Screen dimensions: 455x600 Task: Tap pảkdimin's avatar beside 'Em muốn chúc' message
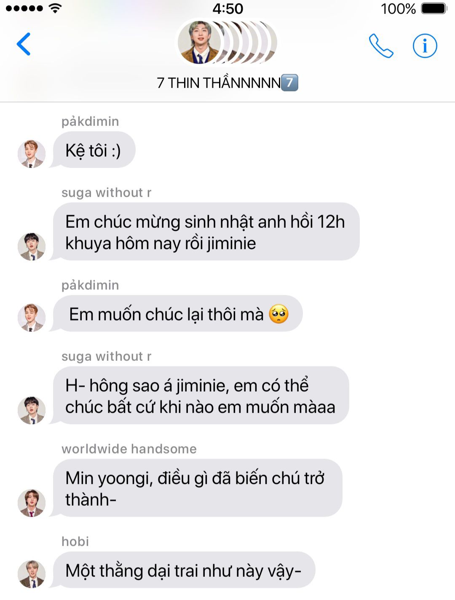point(31,317)
